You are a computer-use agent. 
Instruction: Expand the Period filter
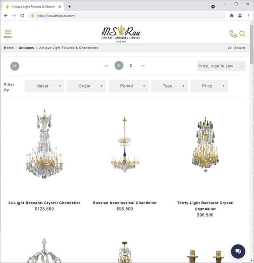(x=128, y=86)
